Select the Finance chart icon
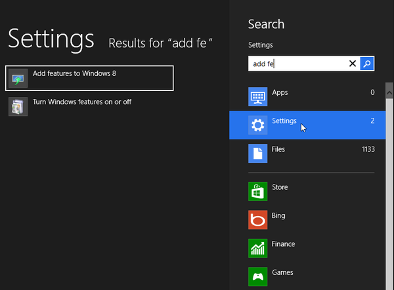This screenshot has width=394, height=290. point(257,248)
